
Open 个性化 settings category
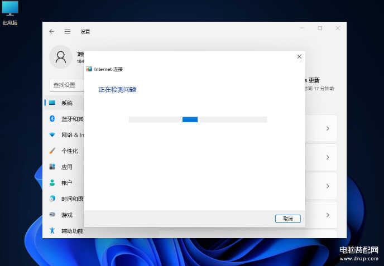64,151
